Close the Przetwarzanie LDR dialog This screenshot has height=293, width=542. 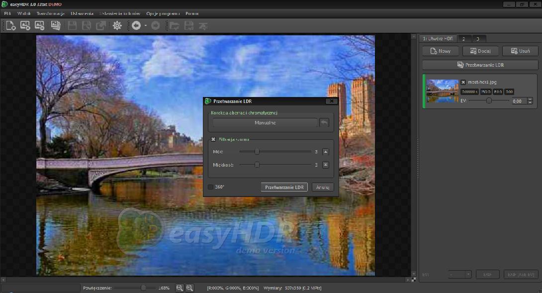click(x=331, y=101)
